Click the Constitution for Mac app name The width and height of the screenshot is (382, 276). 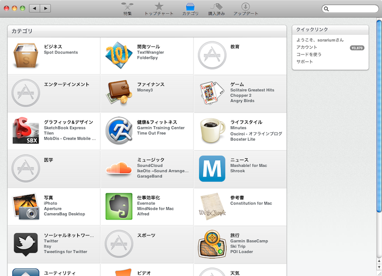[251, 203]
